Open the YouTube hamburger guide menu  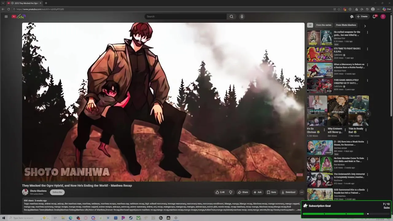6,17
